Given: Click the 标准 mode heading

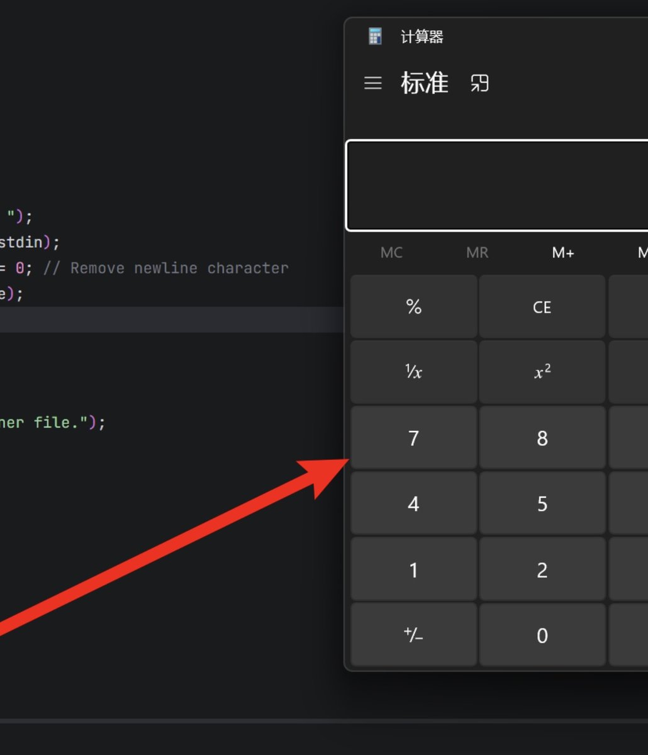Looking at the screenshot, I should pos(425,83).
